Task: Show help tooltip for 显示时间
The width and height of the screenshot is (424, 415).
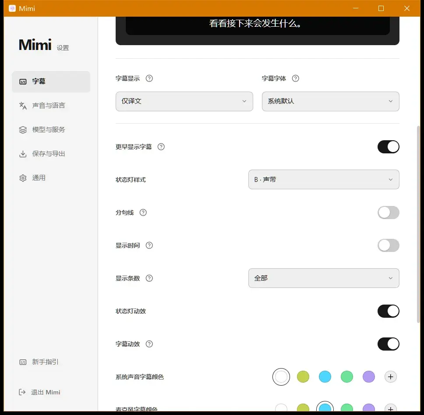Action: (x=149, y=245)
